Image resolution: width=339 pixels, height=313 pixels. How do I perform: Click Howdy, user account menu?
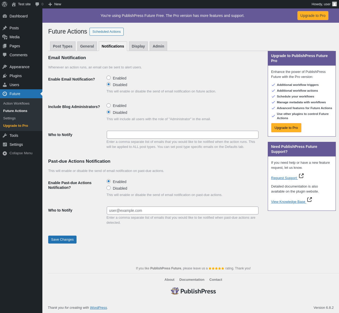tap(324, 4)
